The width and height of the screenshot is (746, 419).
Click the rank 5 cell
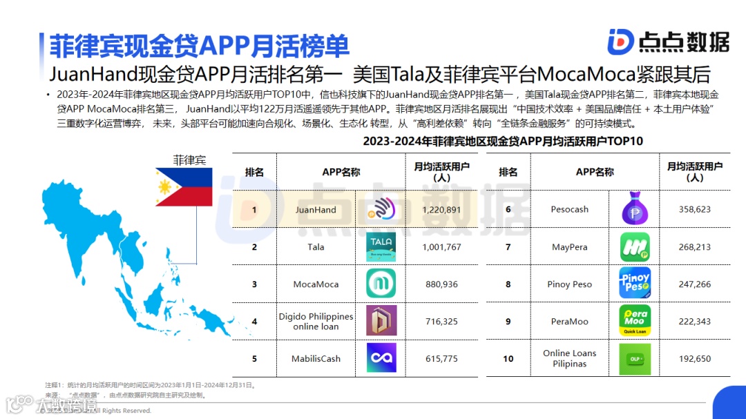(254, 358)
